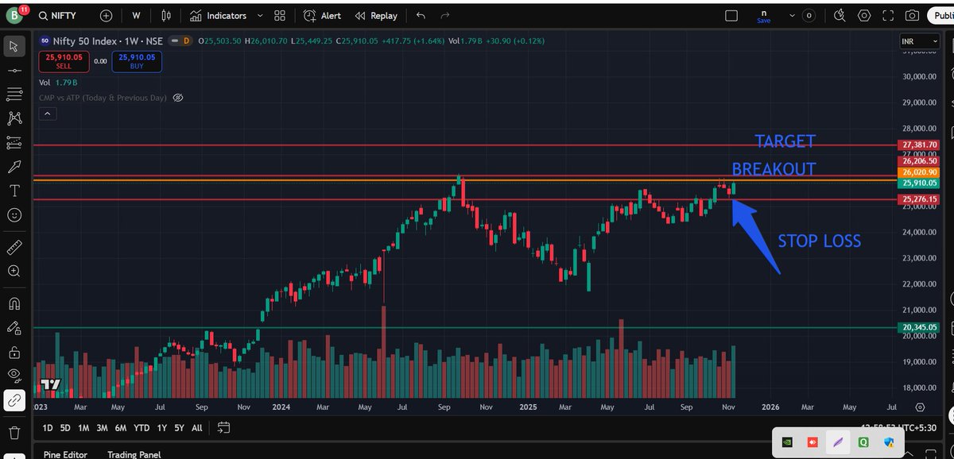The height and width of the screenshot is (459, 954).
Task: Toggle stay in drawing mode
Action: tap(14, 327)
